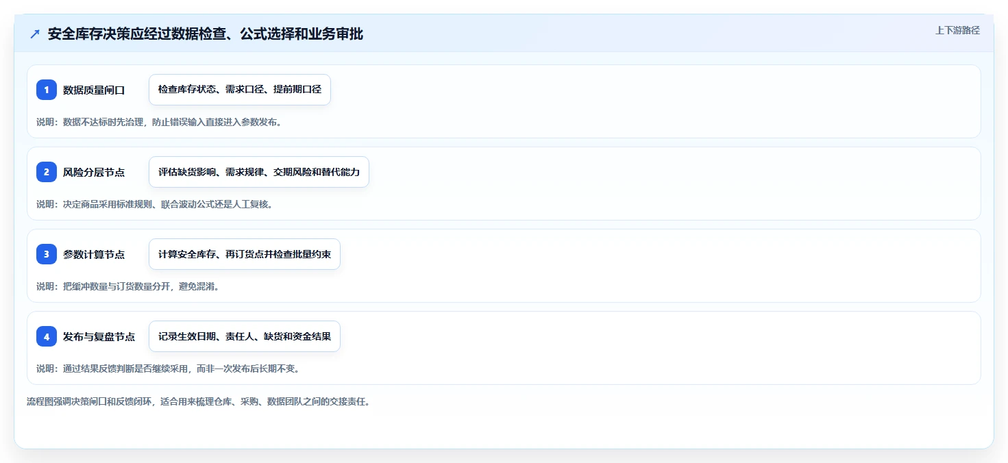Viewport: 1008px width, 463px height.
Task: Click the note 决定商品采用标准规则
Action: coord(154,204)
